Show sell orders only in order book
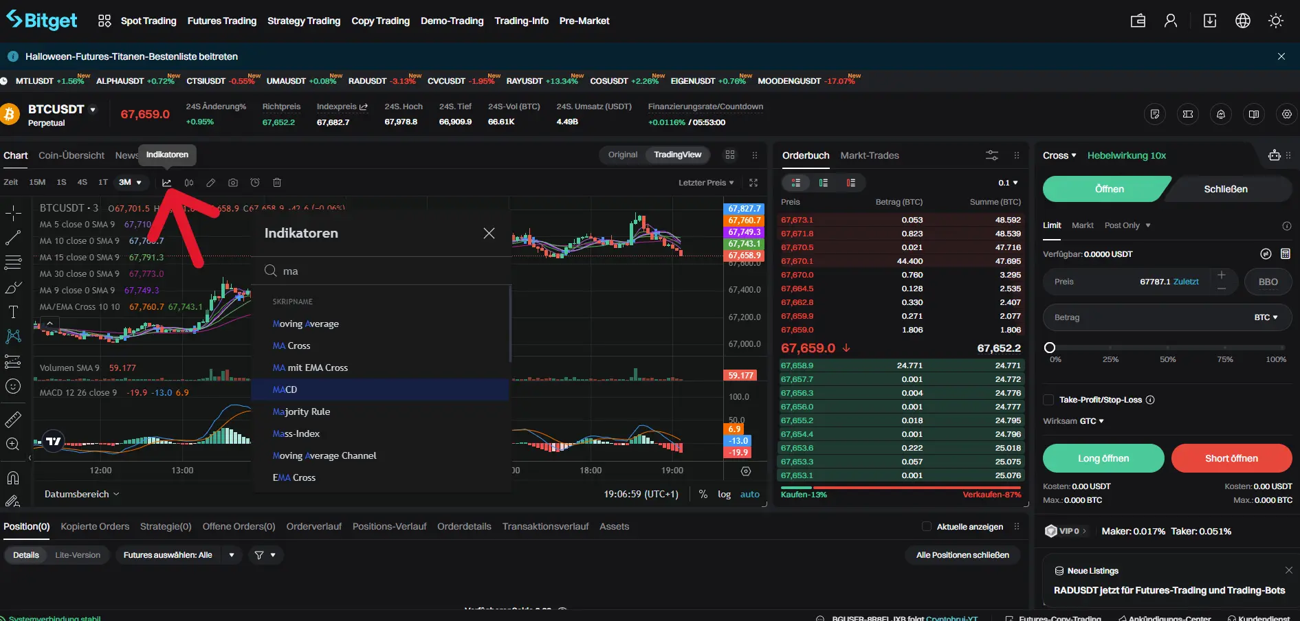This screenshot has height=621, width=1300. pyautogui.click(x=851, y=183)
